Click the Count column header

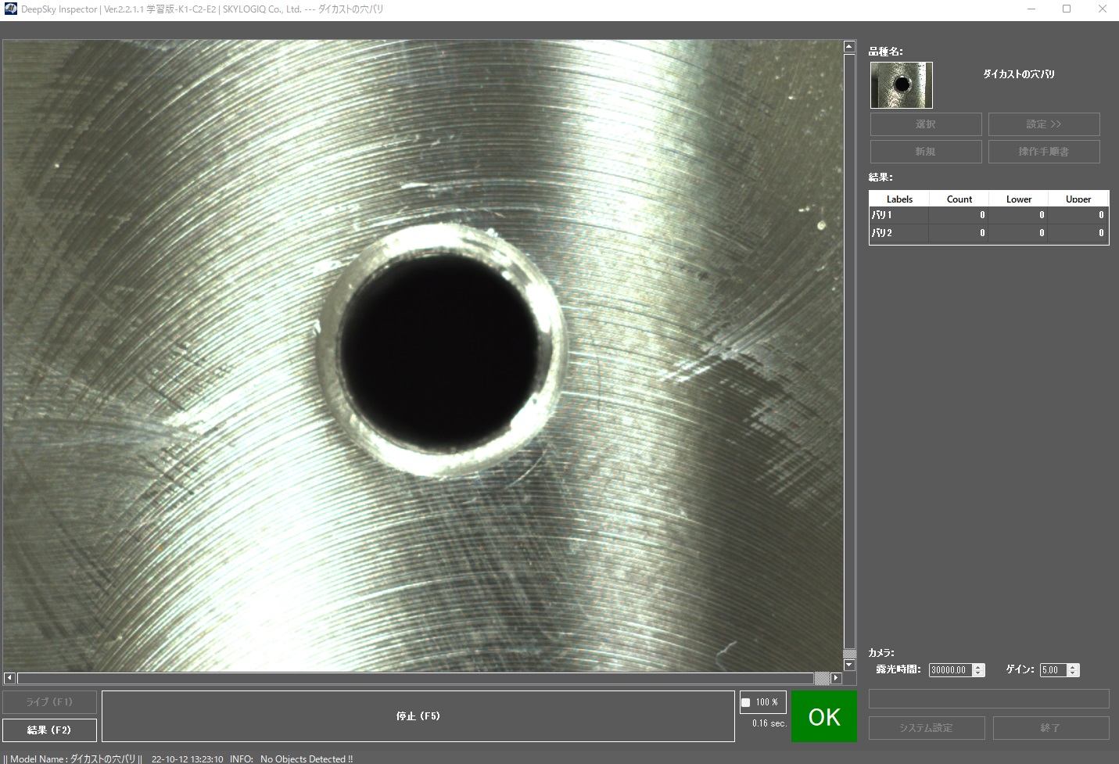pyautogui.click(x=959, y=199)
